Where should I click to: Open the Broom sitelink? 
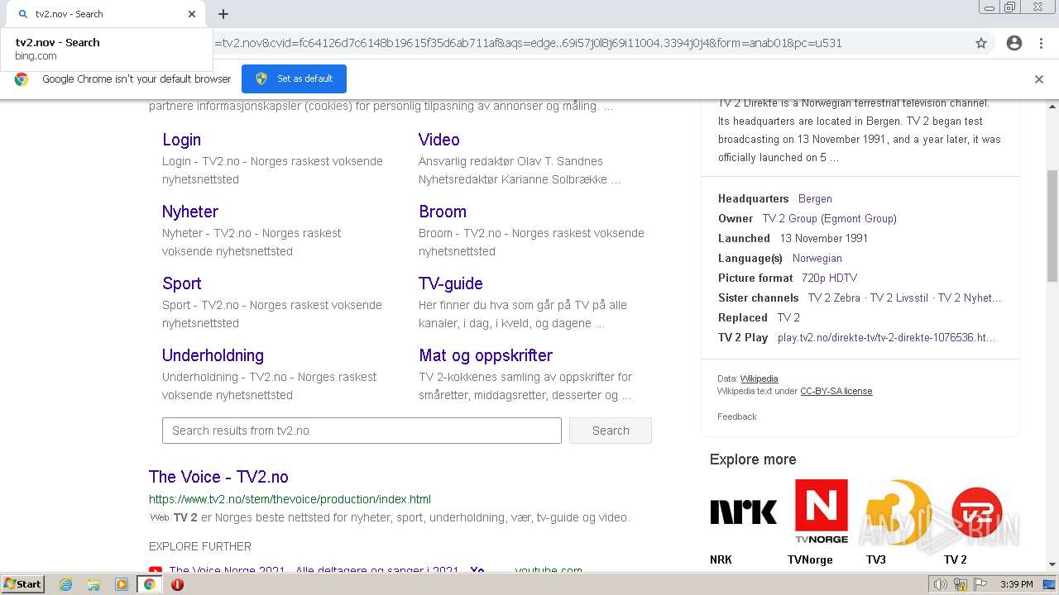443,212
